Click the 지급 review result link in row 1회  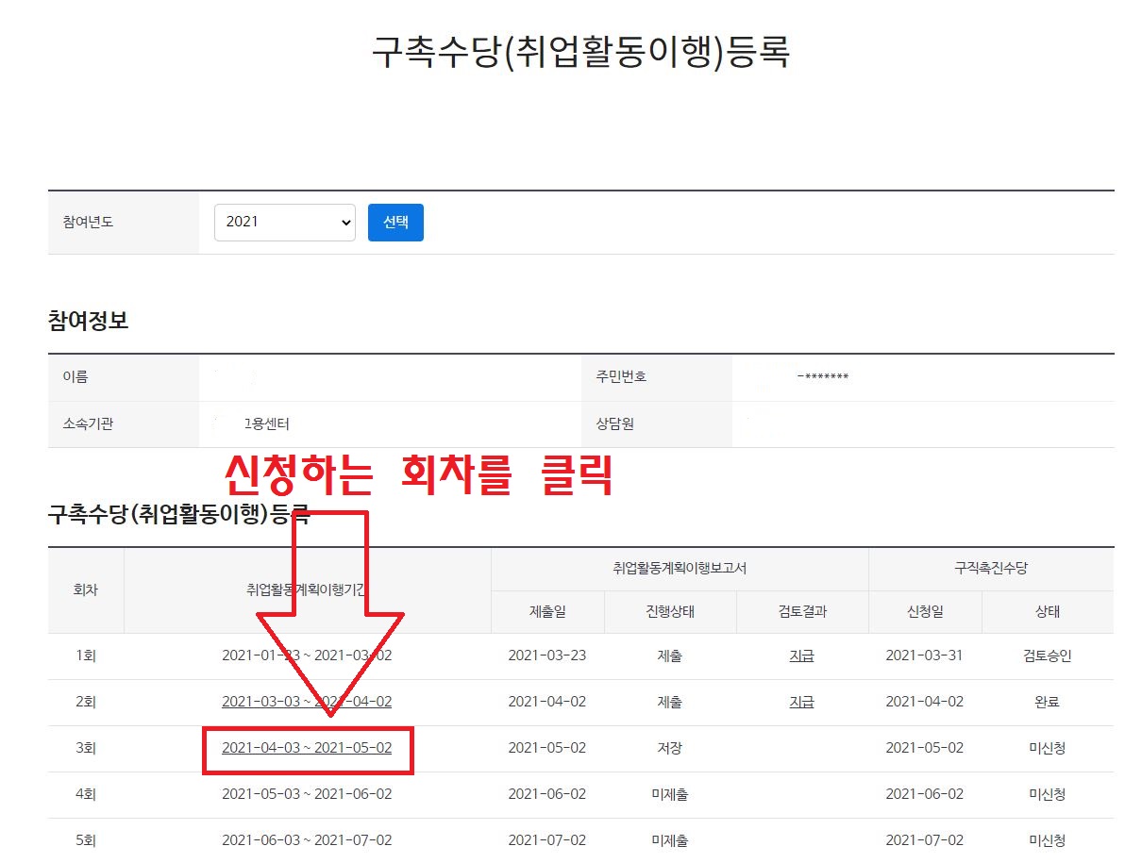pyautogui.click(x=801, y=656)
